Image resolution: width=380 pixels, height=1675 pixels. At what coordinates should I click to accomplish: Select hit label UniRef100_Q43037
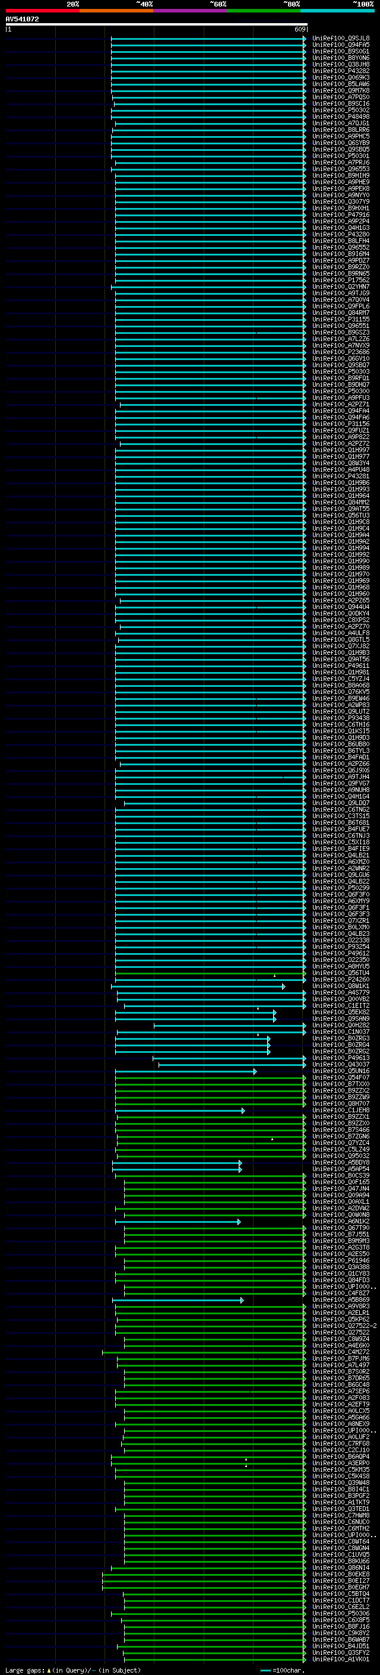click(340, 1064)
